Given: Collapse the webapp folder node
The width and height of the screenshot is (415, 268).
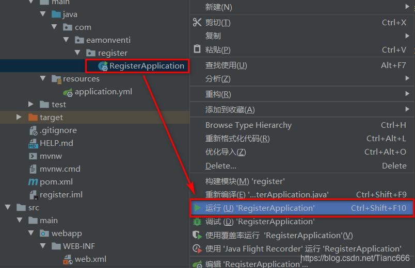Looking at the screenshot, I should click(x=31, y=233).
